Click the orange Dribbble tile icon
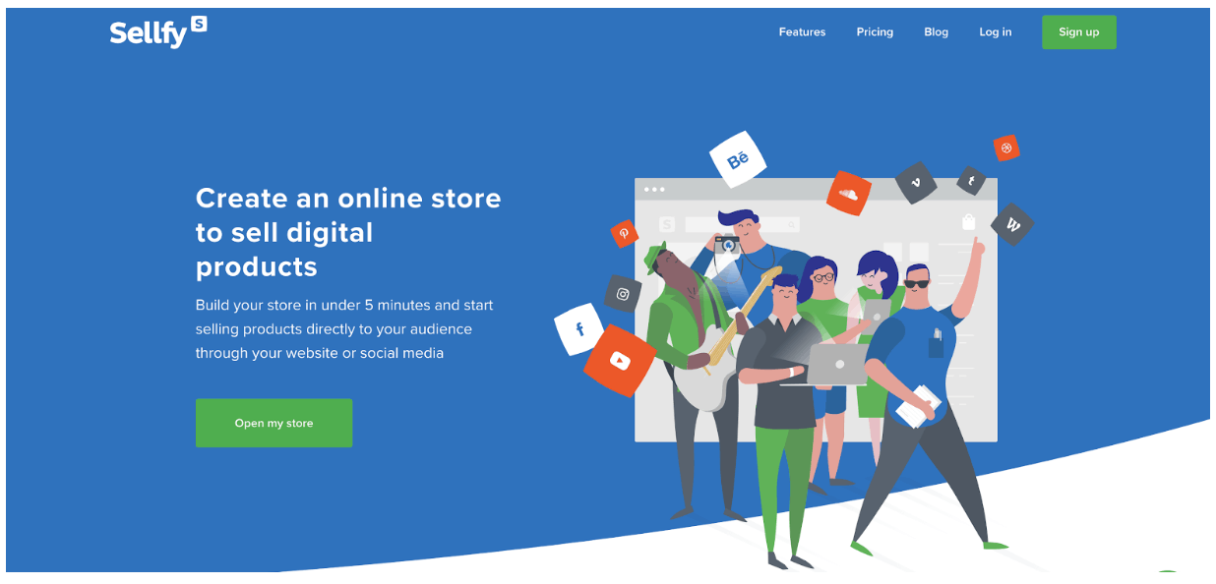Image resolution: width=1216 pixels, height=584 pixels. [1006, 148]
